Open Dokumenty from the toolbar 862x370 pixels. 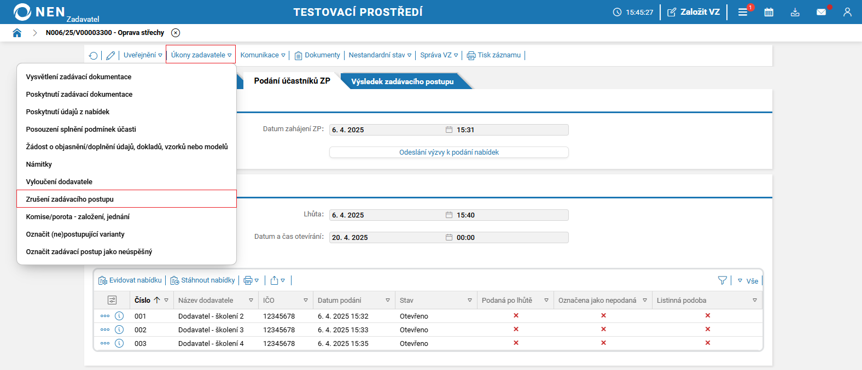(x=317, y=55)
